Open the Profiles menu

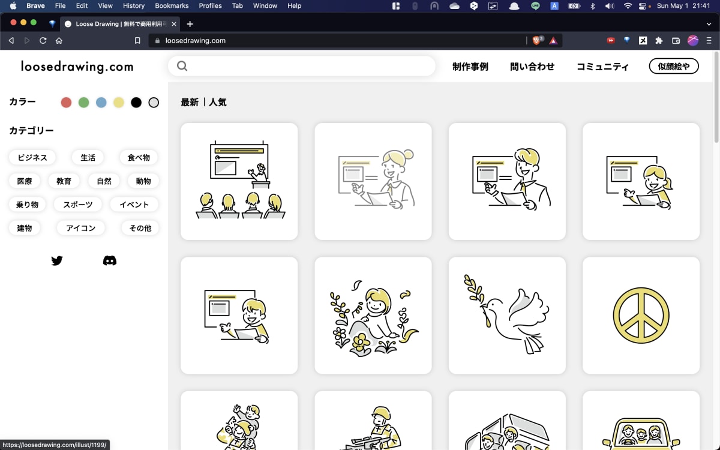click(x=210, y=6)
